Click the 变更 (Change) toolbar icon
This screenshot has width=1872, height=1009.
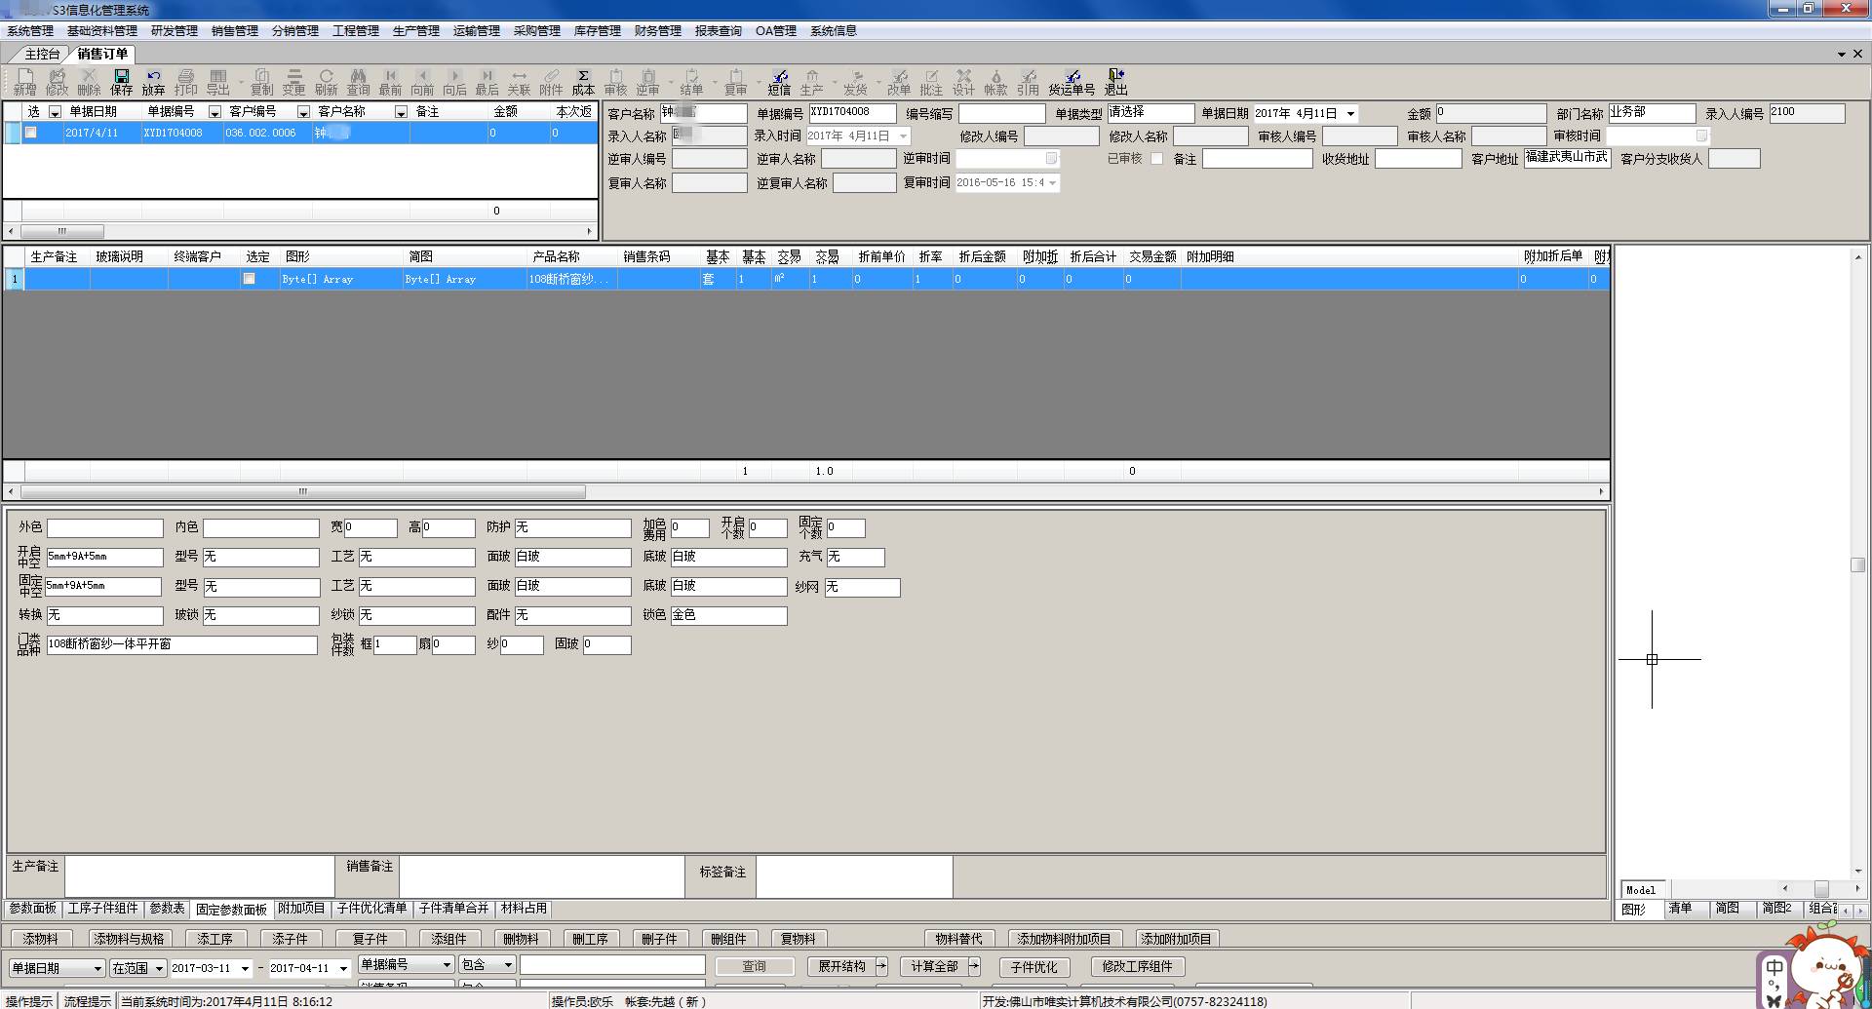point(293,82)
